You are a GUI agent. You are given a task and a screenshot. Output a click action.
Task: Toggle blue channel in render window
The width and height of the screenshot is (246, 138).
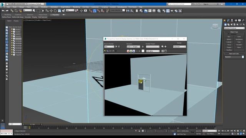point(134,51)
